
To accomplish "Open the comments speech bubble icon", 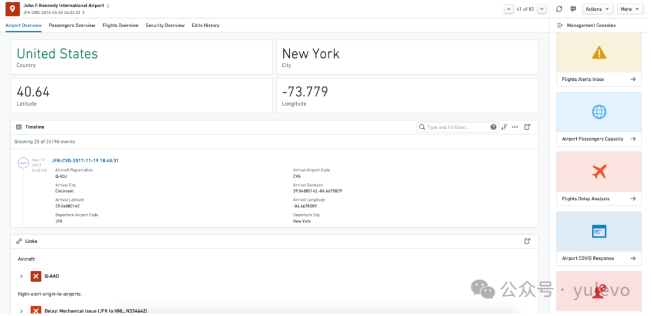I will coord(573,9).
